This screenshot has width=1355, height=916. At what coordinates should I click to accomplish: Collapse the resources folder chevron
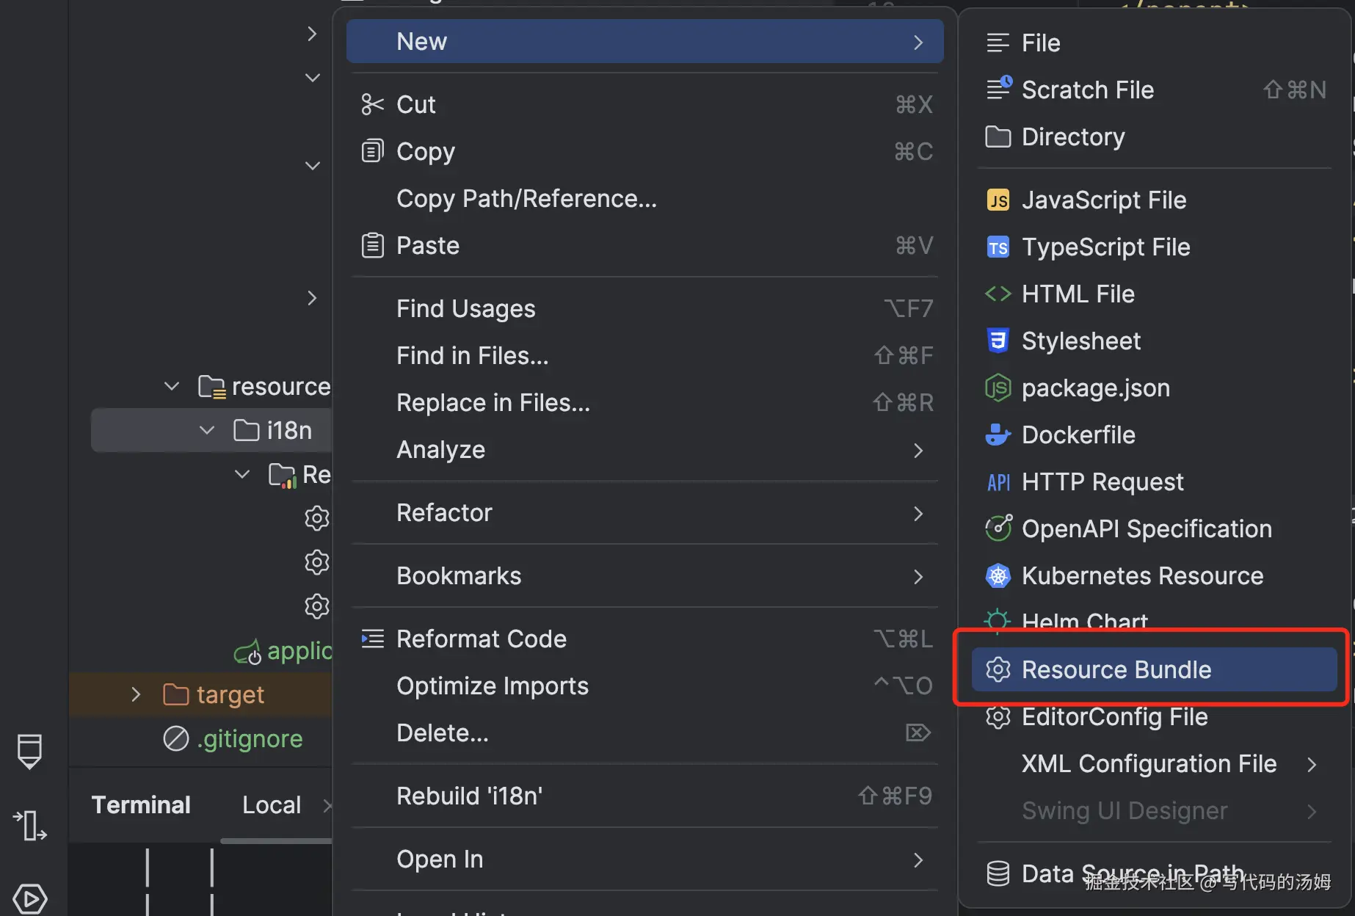[x=172, y=386]
